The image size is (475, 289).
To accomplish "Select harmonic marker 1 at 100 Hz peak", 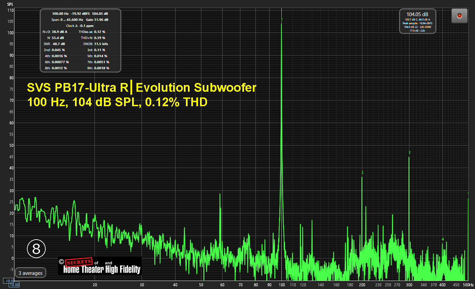I will click(x=282, y=19).
